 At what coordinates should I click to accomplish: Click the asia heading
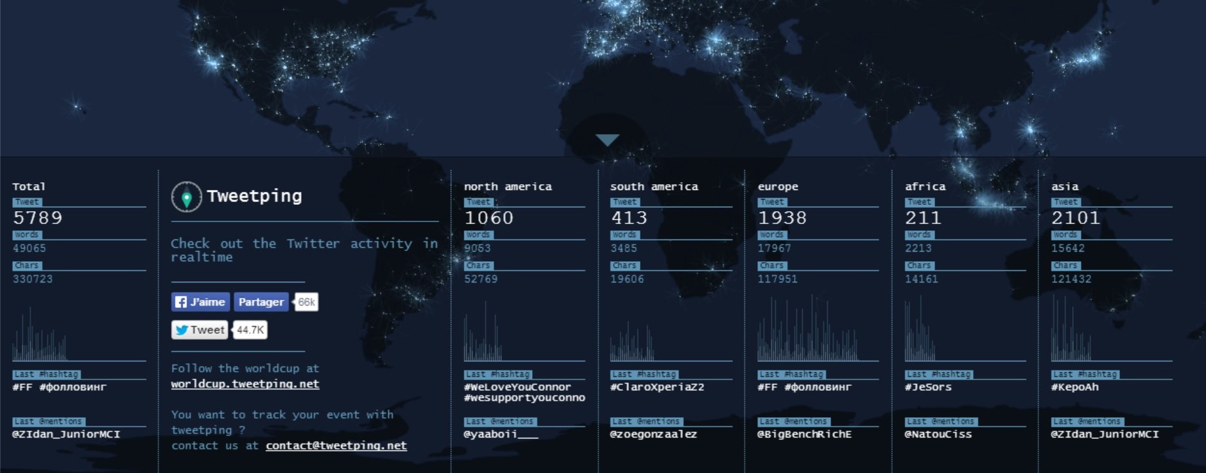(1065, 187)
